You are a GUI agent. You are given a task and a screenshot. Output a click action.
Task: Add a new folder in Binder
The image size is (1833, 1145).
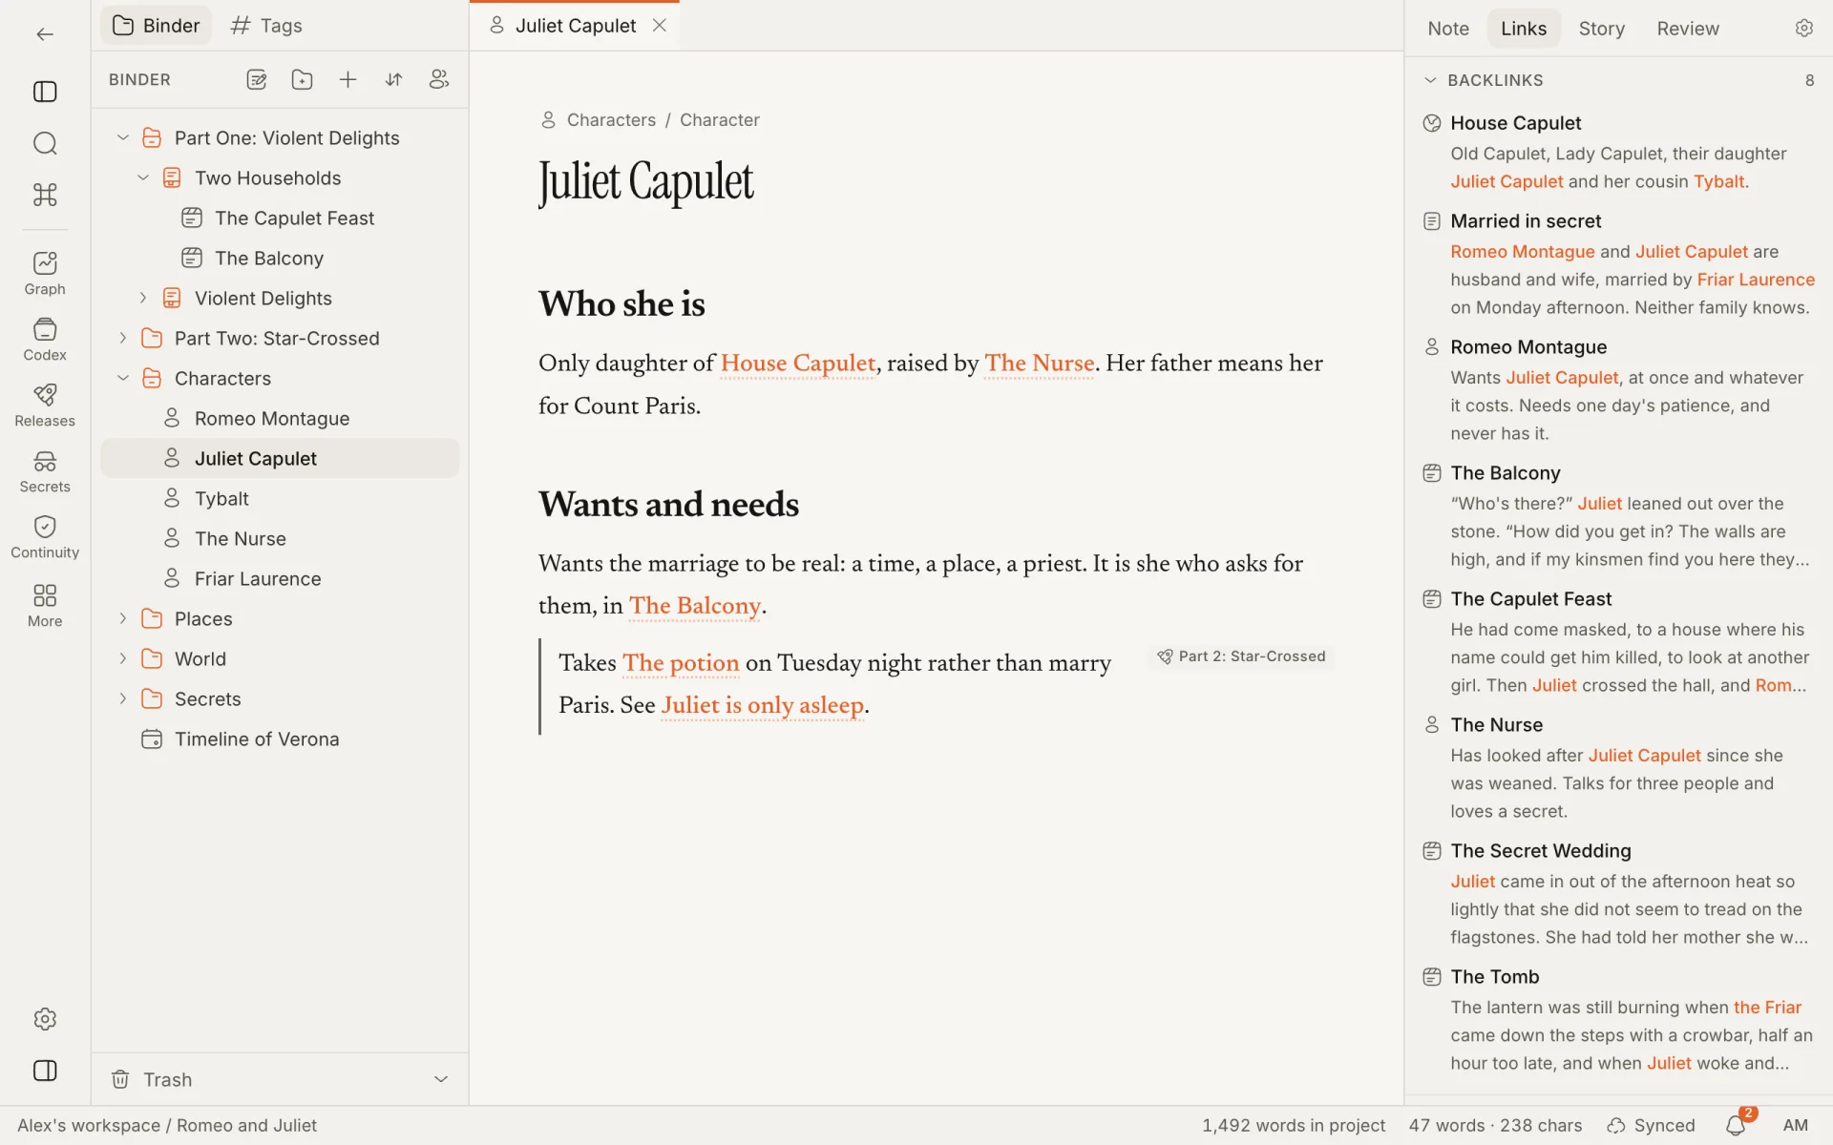302,80
